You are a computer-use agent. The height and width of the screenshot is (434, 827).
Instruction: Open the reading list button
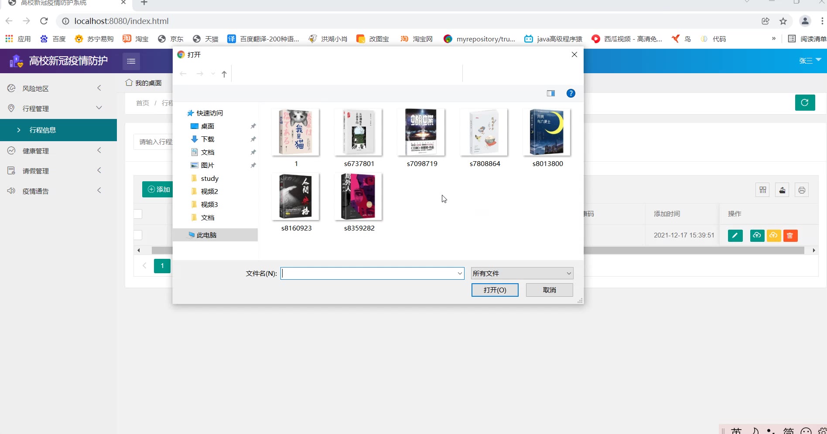[x=806, y=39]
